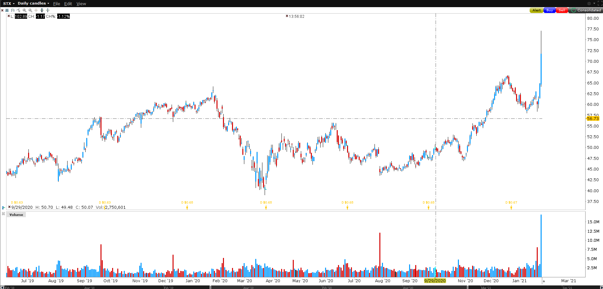Click the Jul '19 time axis label
This screenshot has width=603, height=289.
[27, 281]
